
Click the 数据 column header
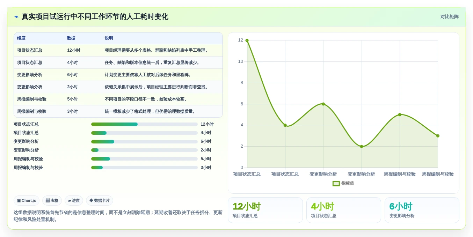coord(71,38)
